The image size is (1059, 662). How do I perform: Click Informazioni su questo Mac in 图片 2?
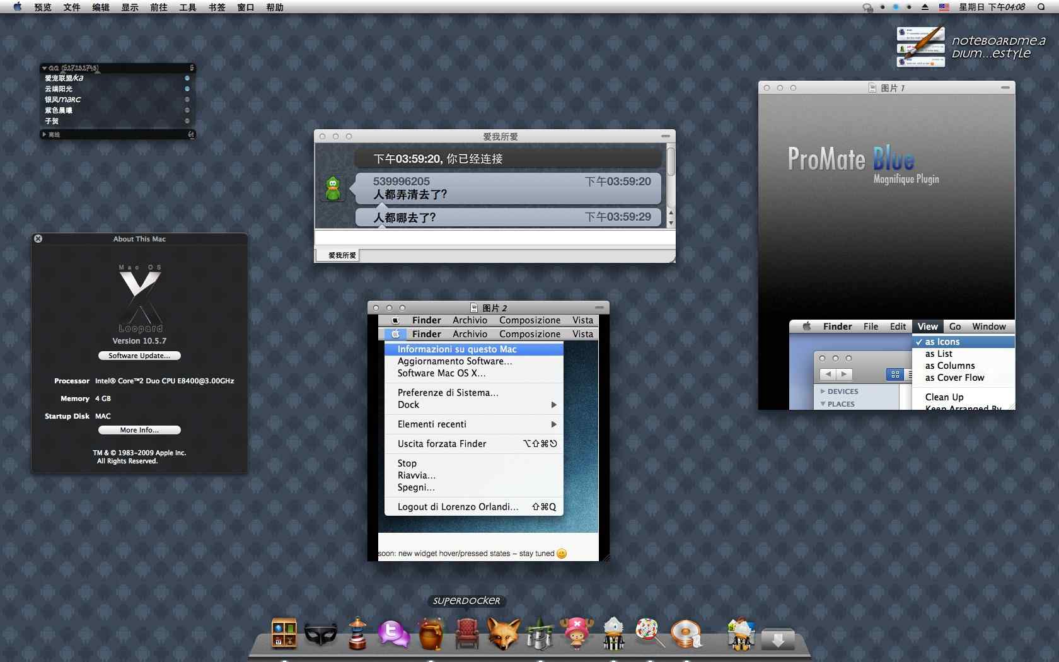473,349
